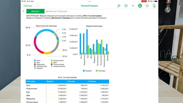Viewport: 183px width, 103px height.
Task: Tap the red screen recording indicator
Action: (144, 1)
